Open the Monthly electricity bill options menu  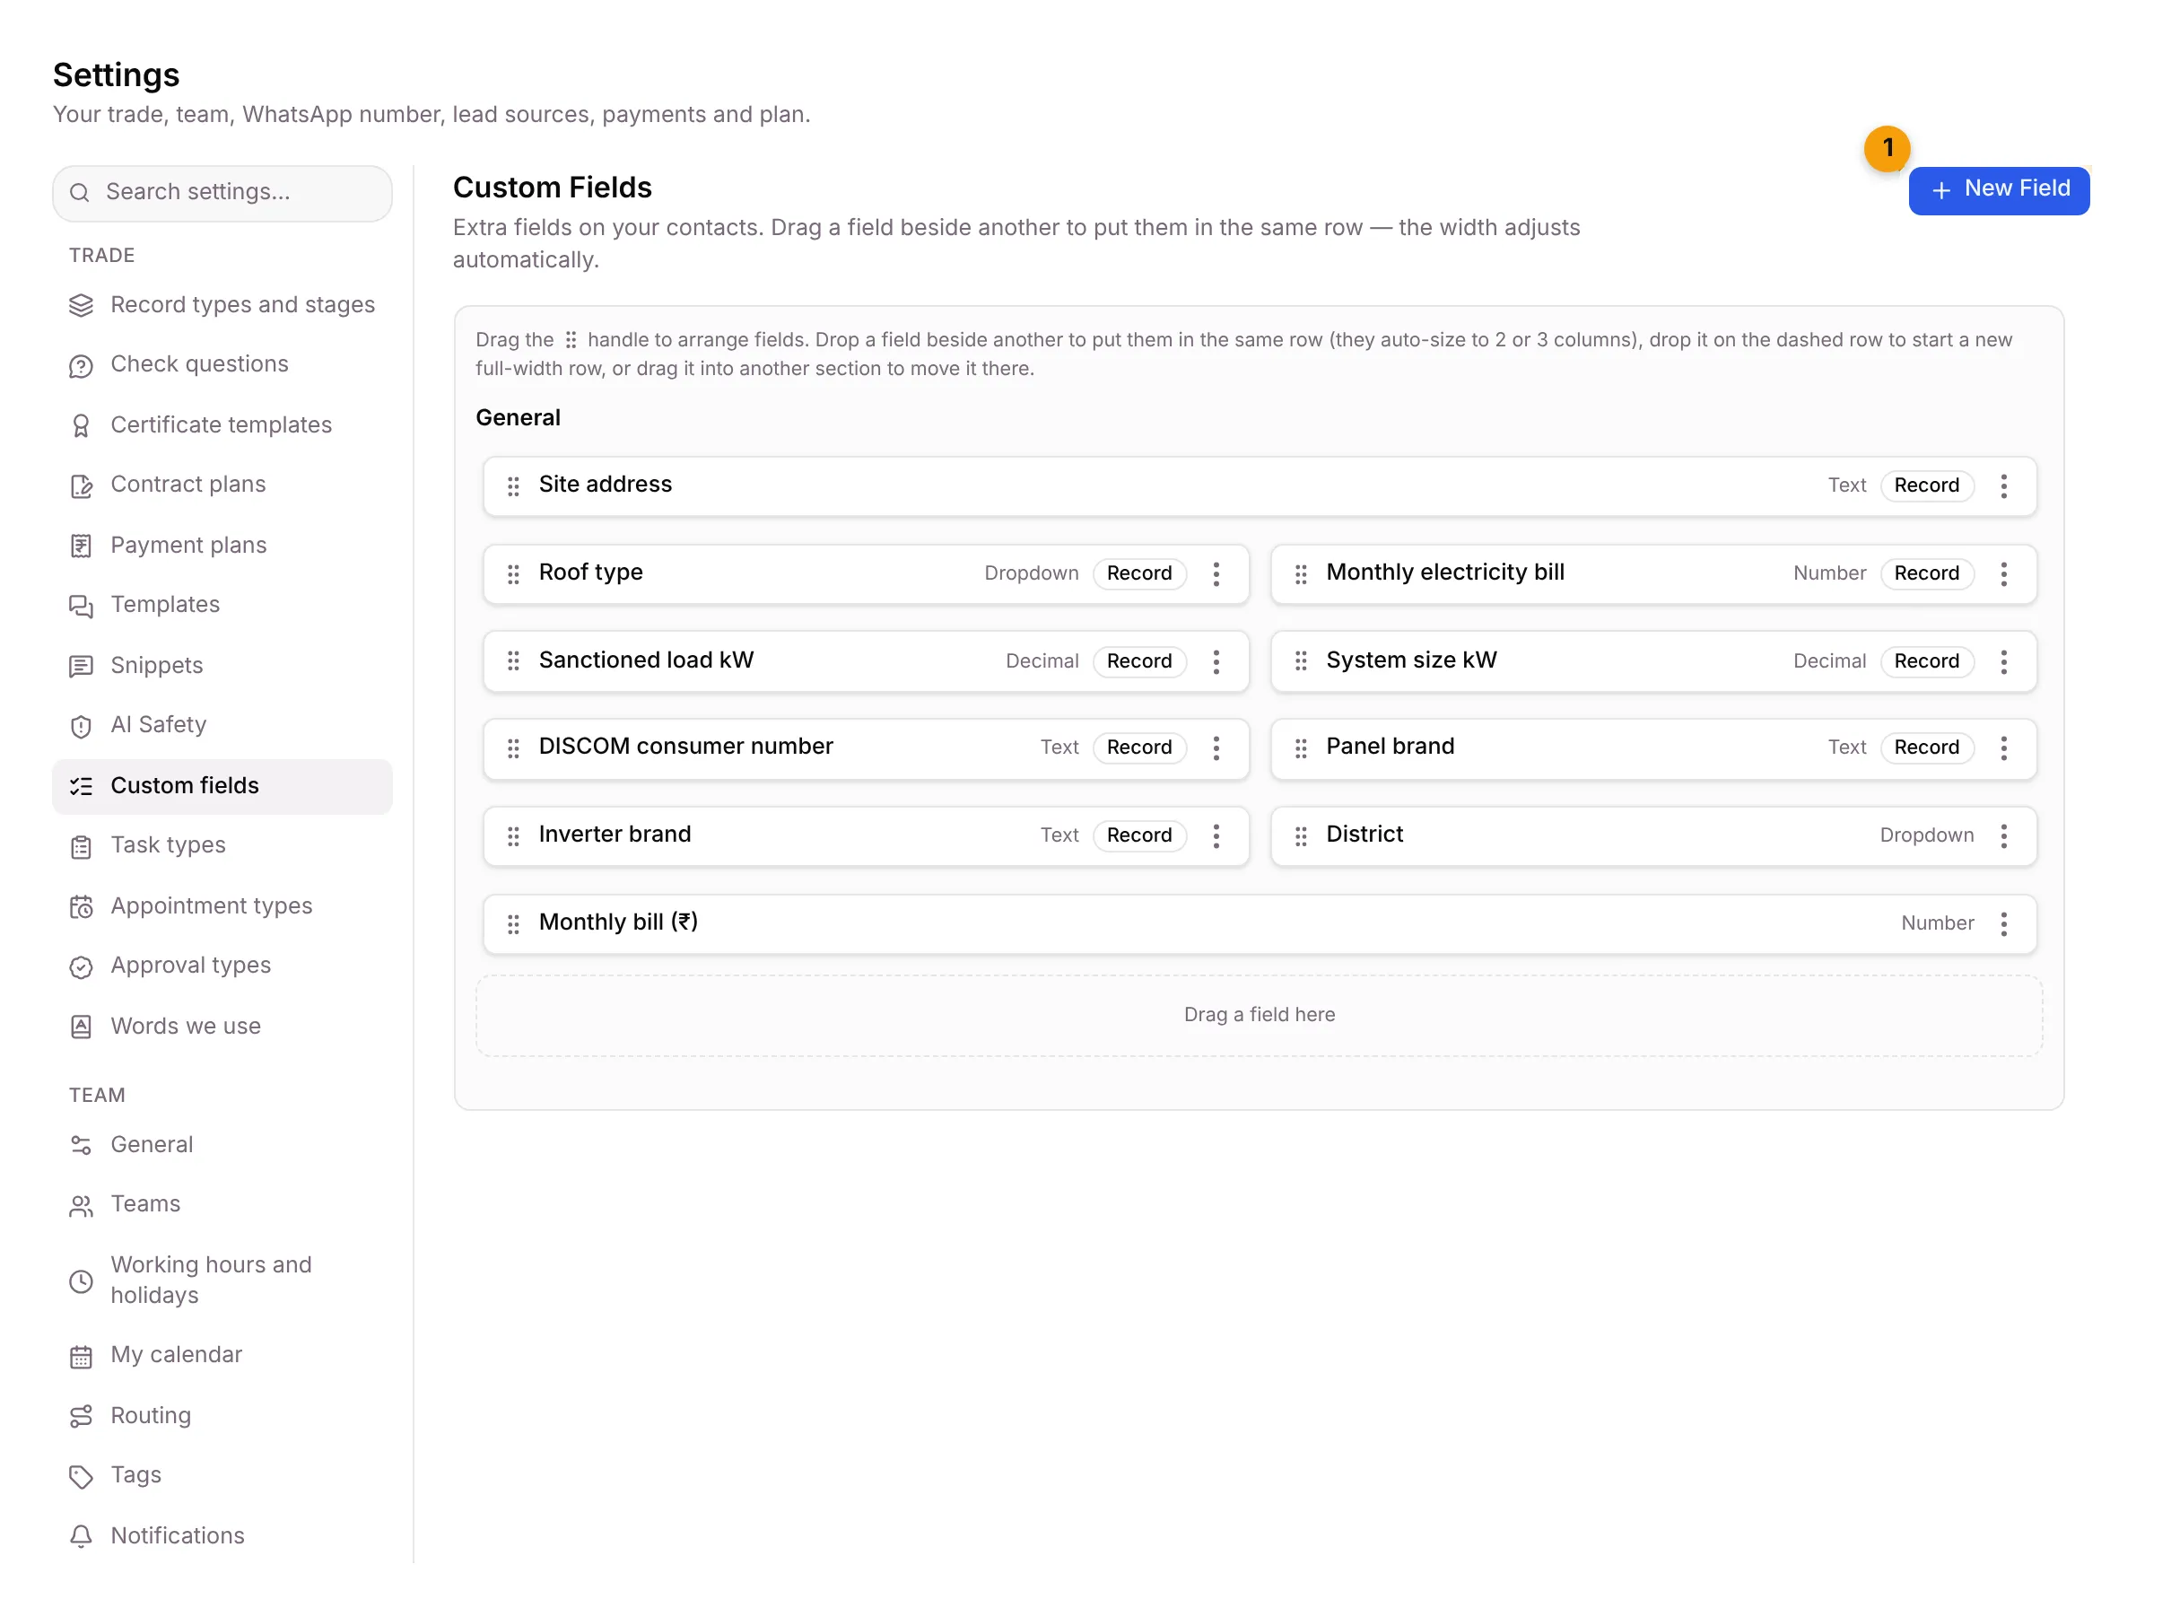coord(2002,574)
